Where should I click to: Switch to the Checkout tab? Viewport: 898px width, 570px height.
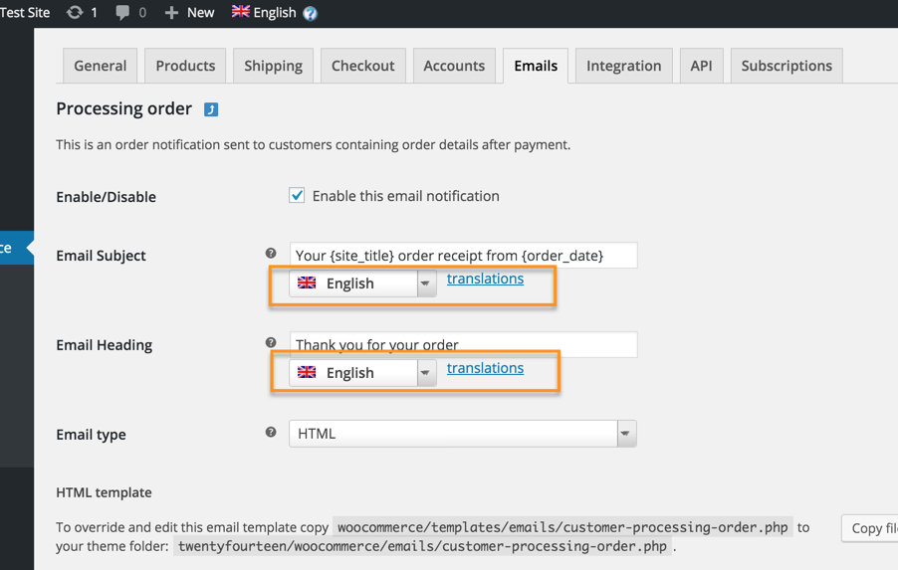click(363, 66)
